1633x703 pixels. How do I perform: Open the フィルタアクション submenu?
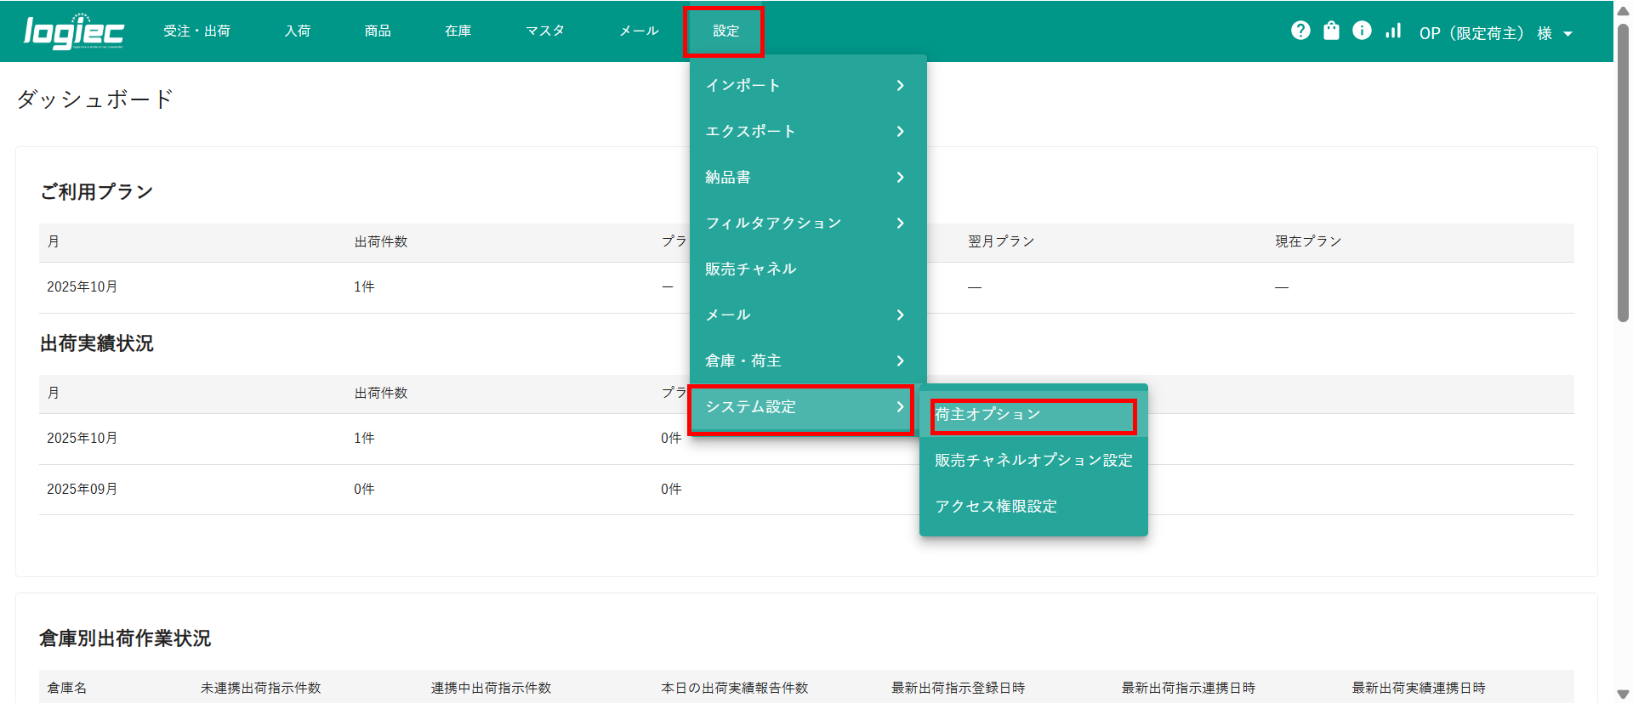(x=805, y=223)
